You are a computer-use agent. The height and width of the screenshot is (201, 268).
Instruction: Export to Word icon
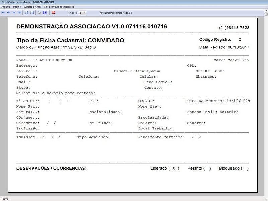45,13
